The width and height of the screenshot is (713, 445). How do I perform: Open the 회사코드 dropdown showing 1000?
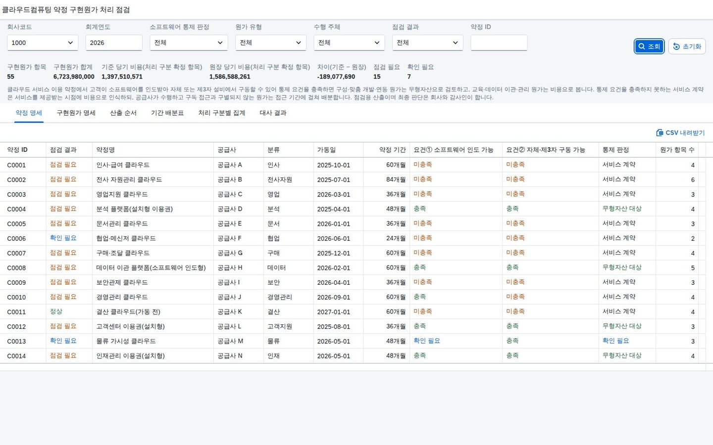point(43,43)
